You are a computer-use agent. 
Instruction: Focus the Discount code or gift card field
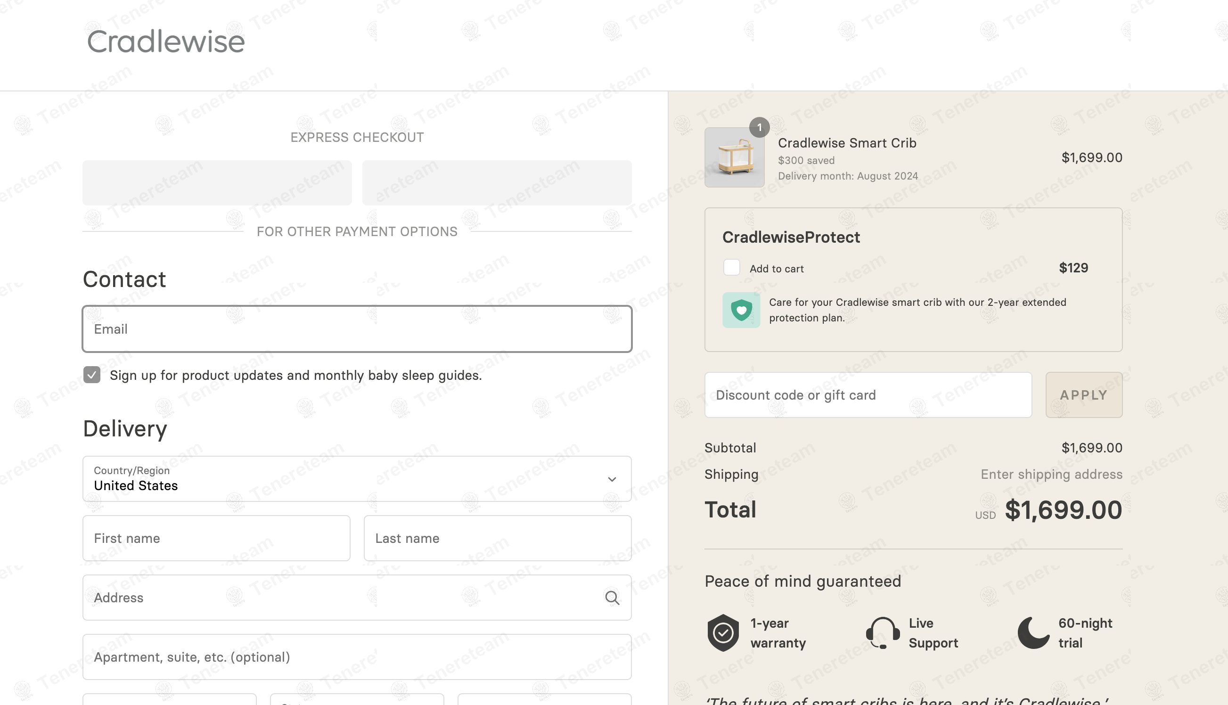tap(868, 395)
